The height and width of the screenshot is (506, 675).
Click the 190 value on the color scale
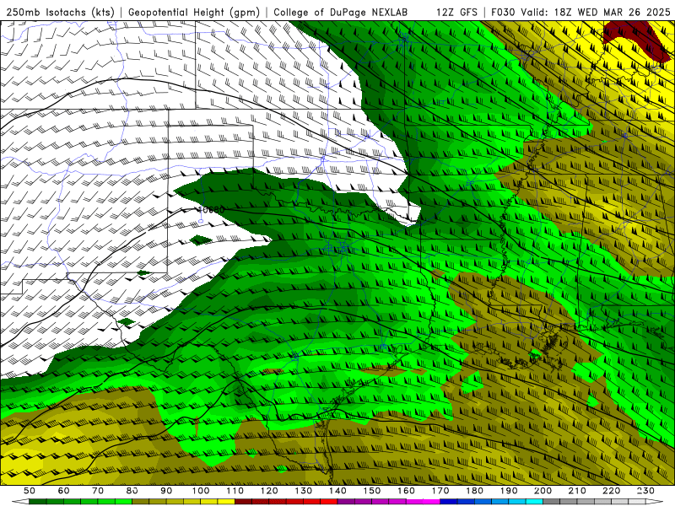tap(509, 491)
